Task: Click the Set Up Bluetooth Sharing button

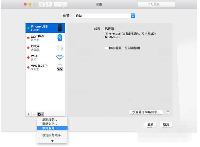Action: (x=146, y=112)
